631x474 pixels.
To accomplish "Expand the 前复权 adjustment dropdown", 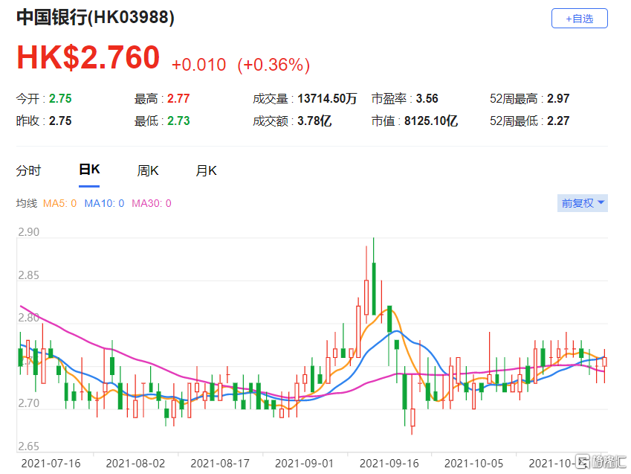I will tap(583, 203).
